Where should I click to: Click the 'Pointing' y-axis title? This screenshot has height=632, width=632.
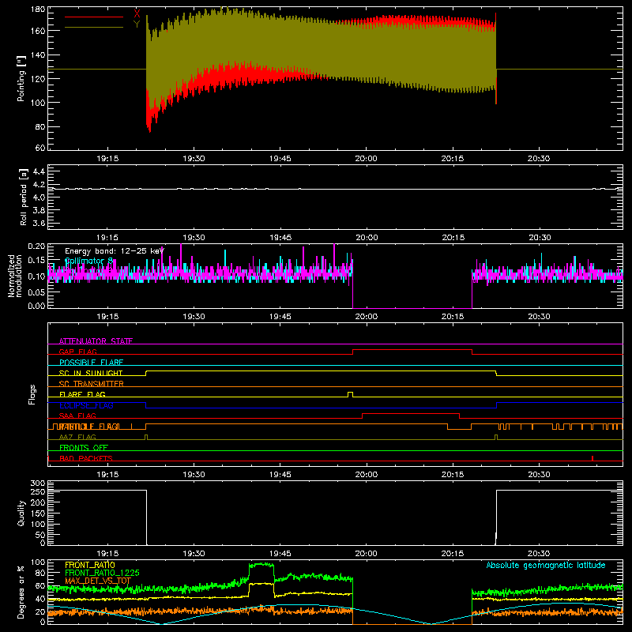click(21, 78)
